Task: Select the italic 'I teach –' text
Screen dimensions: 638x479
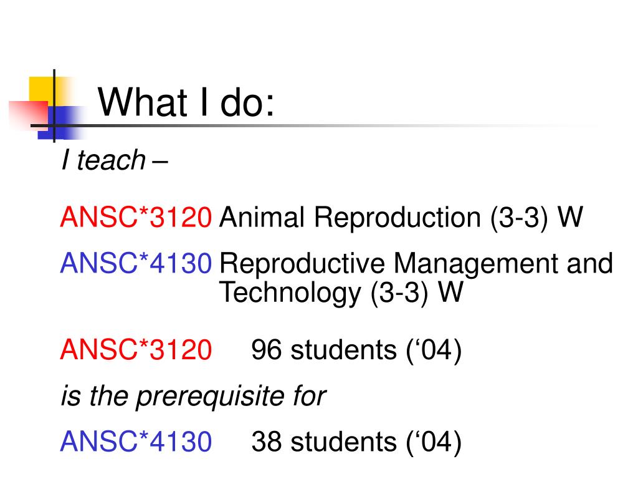Action: [x=115, y=160]
